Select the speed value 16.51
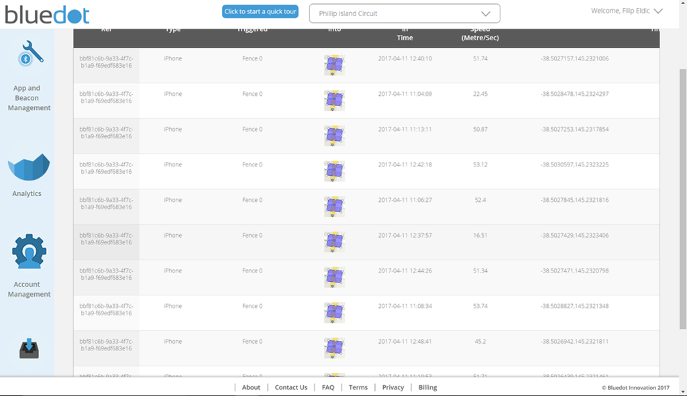This screenshot has height=396, width=687. pos(480,236)
